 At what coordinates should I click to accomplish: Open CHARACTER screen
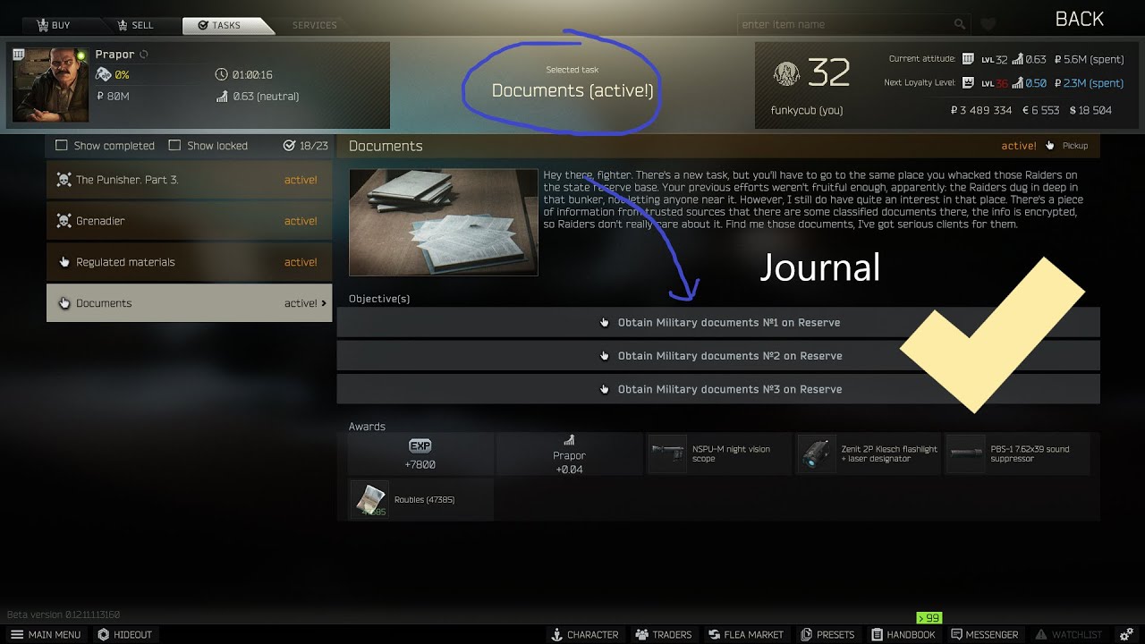click(x=585, y=634)
